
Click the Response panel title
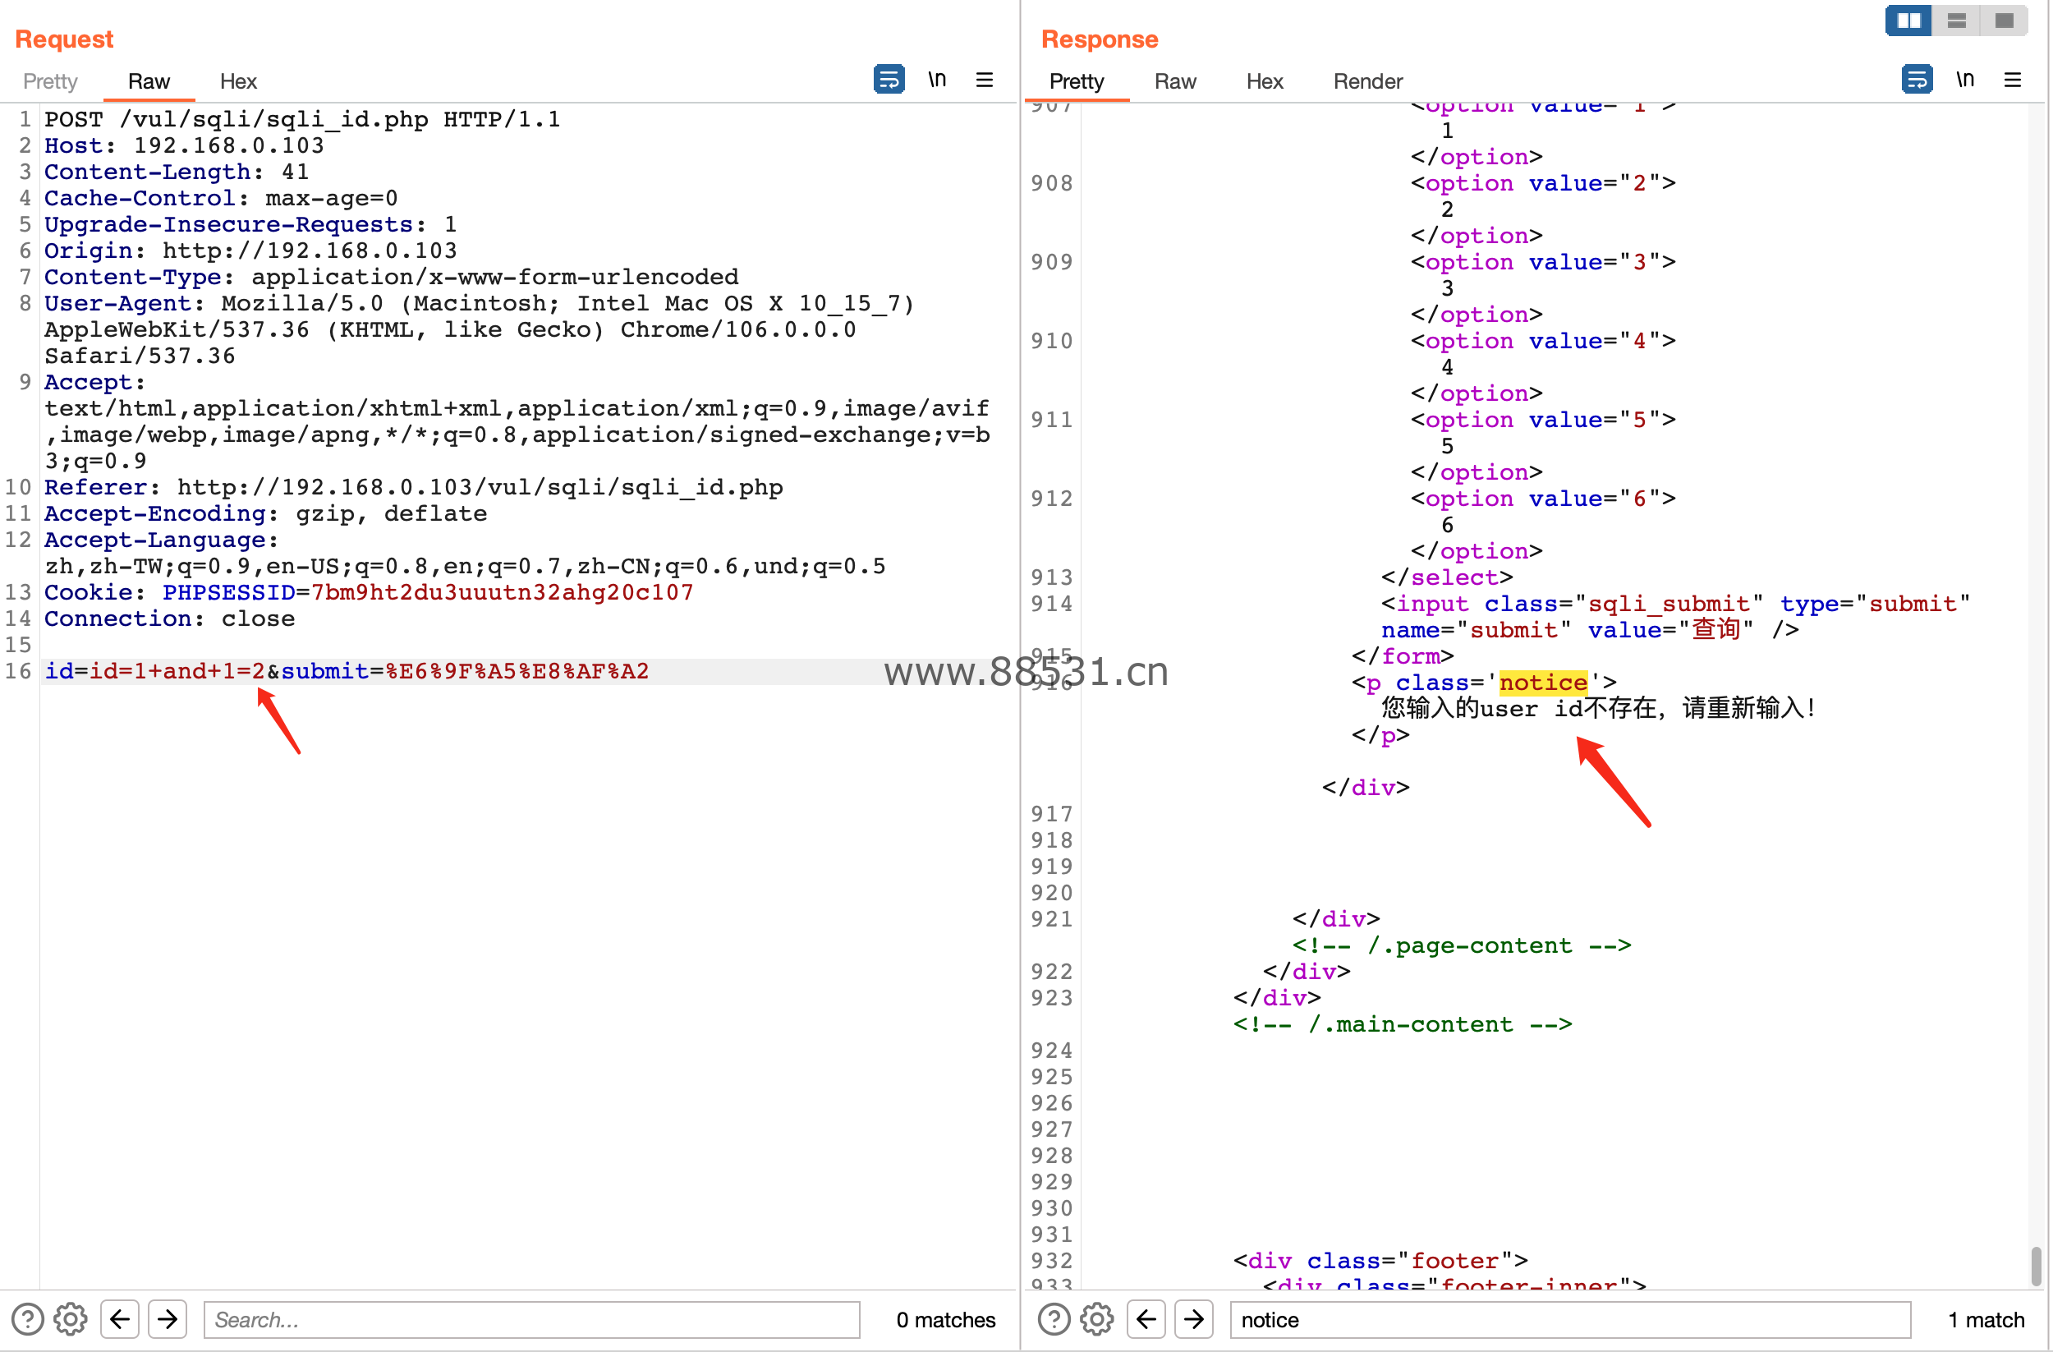[x=1100, y=39]
